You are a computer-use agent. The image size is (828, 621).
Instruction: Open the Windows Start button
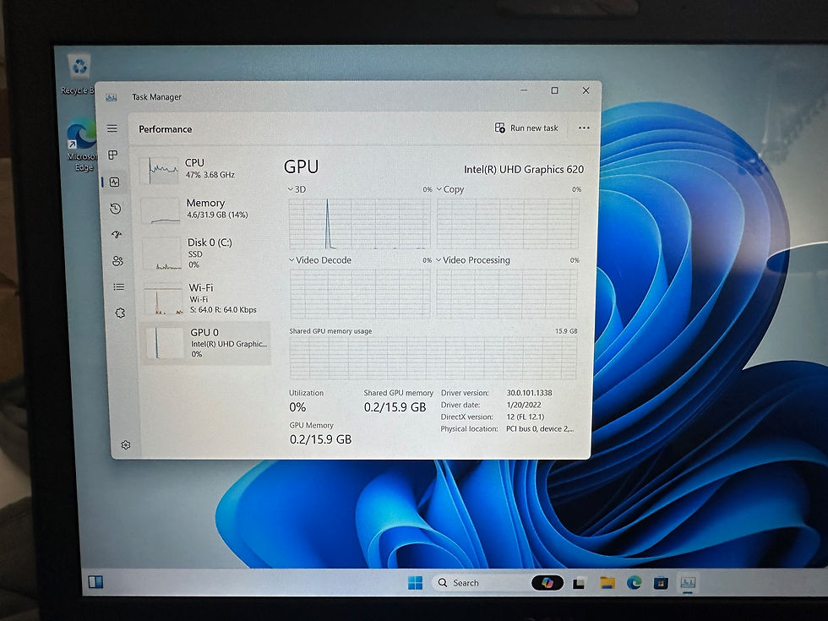415,583
